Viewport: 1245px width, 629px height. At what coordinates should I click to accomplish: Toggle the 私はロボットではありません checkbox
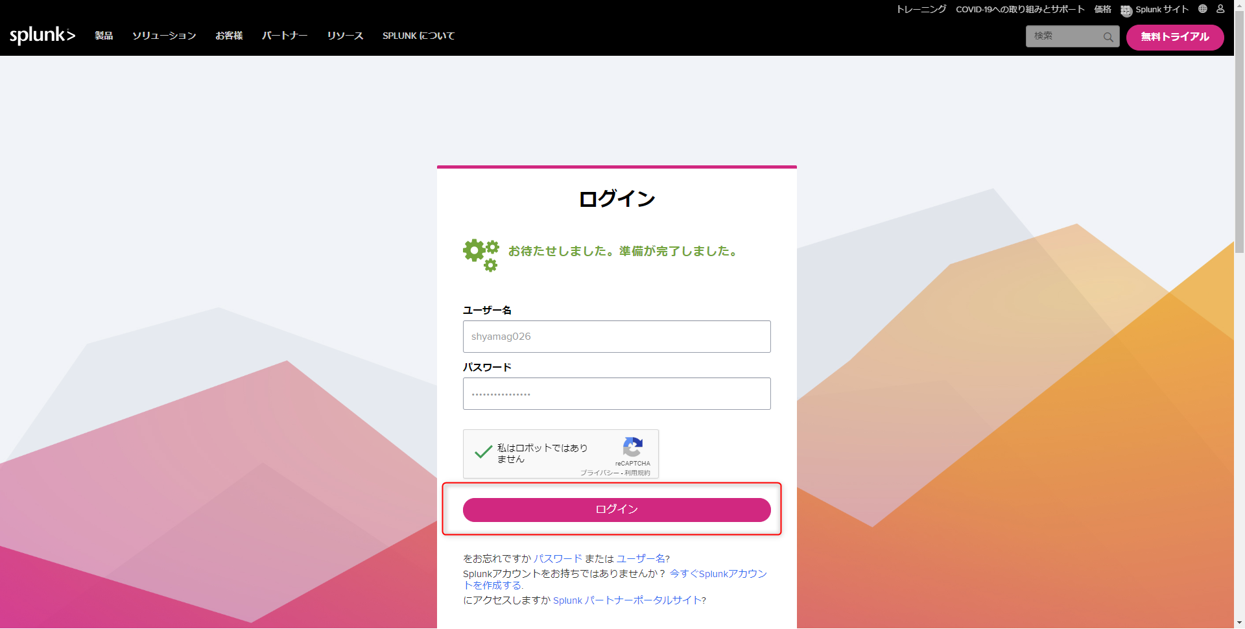click(x=484, y=452)
